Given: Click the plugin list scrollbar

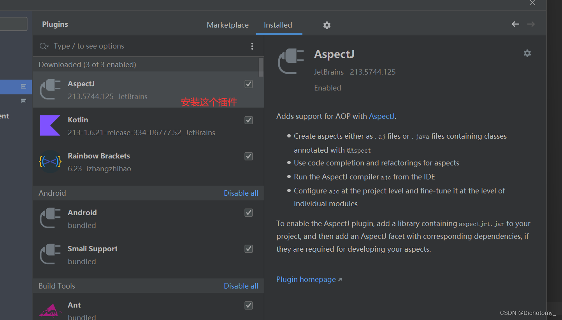Looking at the screenshot, I should pyautogui.click(x=261, y=67).
